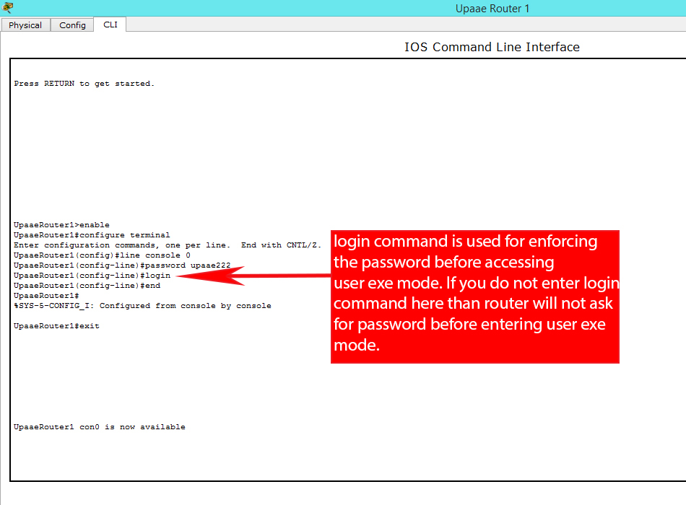Click the IOS Command Line Interface heading
Image resolution: width=686 pixels, height=505 pixels.
492,47
